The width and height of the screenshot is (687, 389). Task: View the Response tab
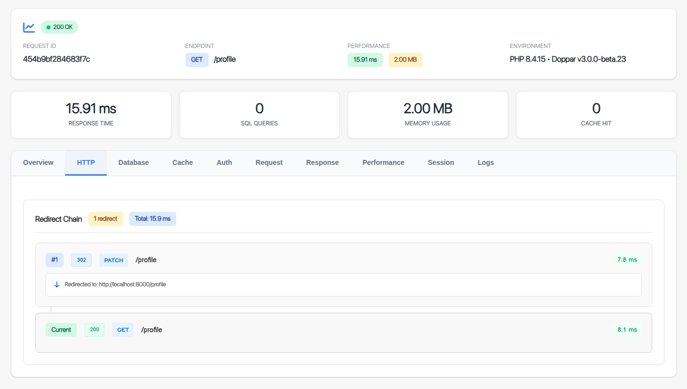click(x=322, y=162)
